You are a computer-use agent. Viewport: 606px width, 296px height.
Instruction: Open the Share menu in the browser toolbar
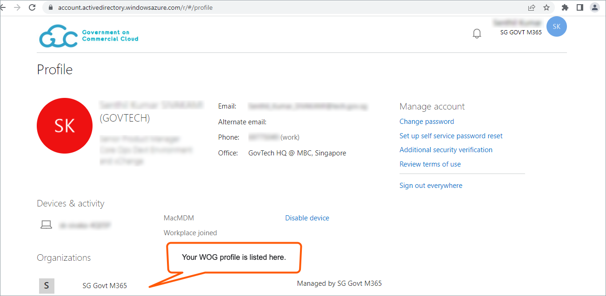[x=532, y=7]
